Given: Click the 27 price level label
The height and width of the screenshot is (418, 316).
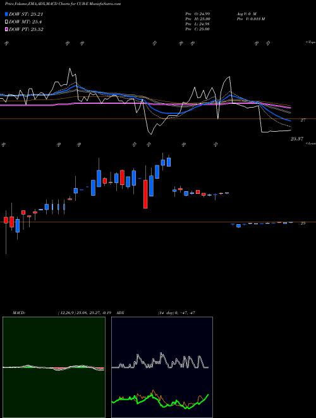Looking at the screenshot, I should pos(303,120).
